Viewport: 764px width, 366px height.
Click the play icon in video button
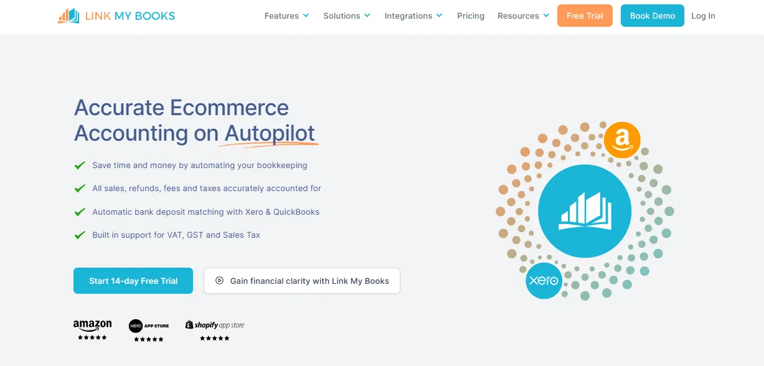(219, 281)
